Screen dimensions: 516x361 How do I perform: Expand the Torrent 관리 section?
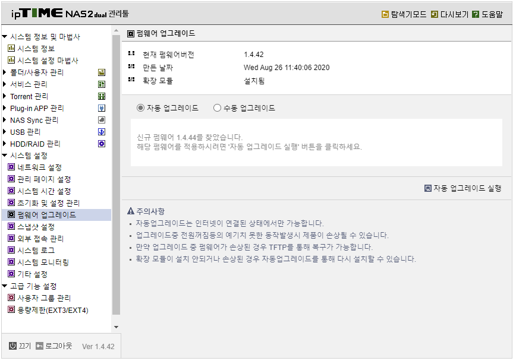(x=4, y=96)
